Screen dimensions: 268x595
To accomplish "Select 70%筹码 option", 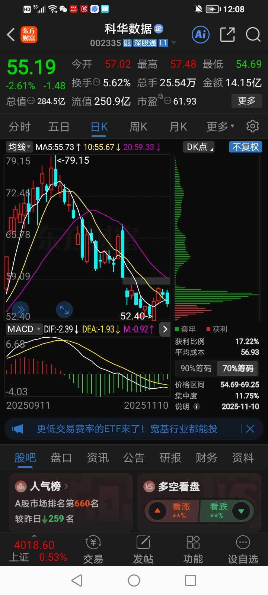I will [238, 369].
